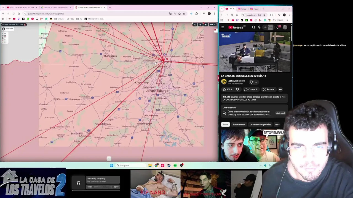The height and width of the screenshot is (198, 353).
Task: Dislike the La Casa de los Gemelos video
Action: point(237,89)
